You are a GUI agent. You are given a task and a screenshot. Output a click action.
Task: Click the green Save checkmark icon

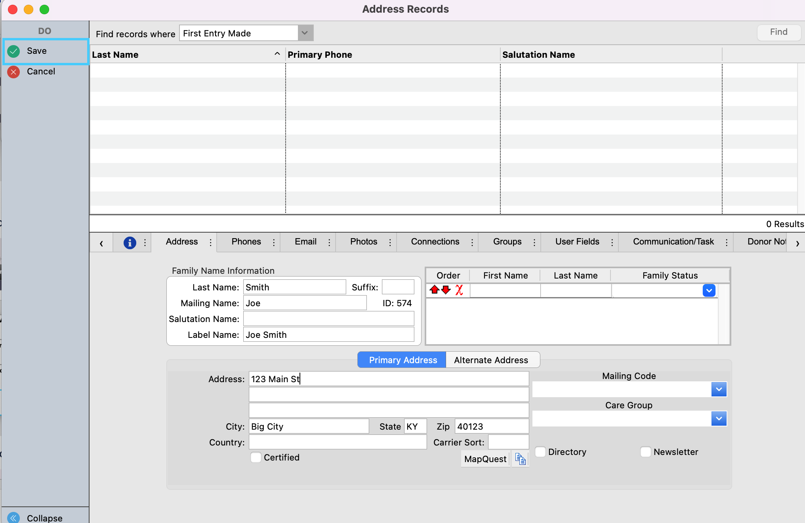(x=14, y=51)
